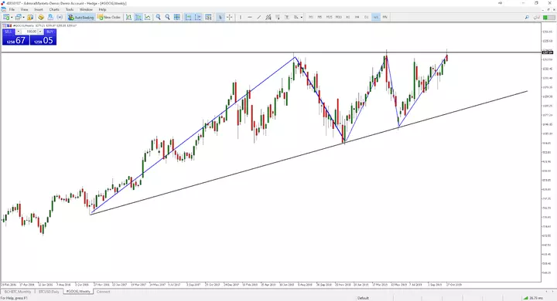Click the New Order button
Viewport: 557px width, 301px height.
pos(109,17)
